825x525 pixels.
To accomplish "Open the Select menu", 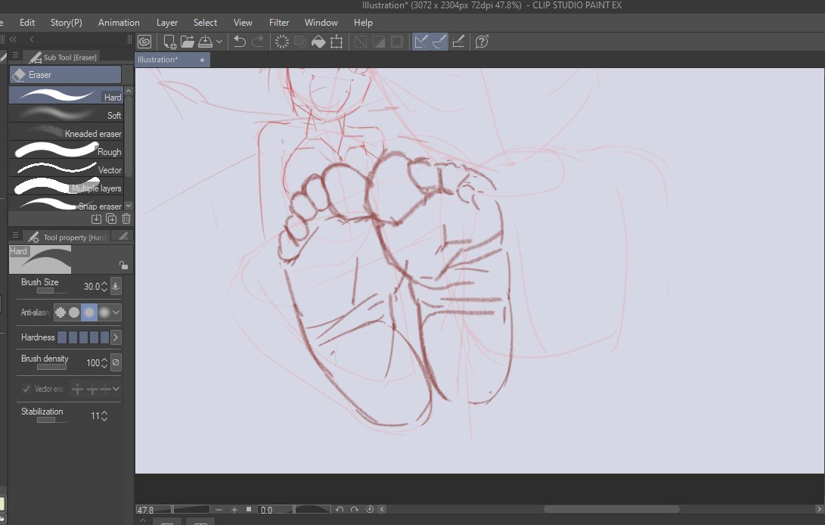I will pos(205,23).
